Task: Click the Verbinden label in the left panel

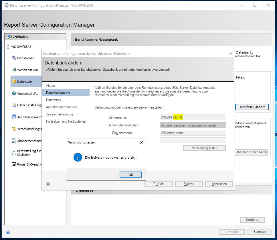Action: (x=20, y=37)
